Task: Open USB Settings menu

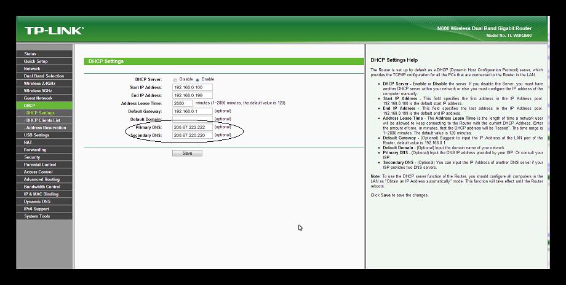Action: [x=44, y=135]
